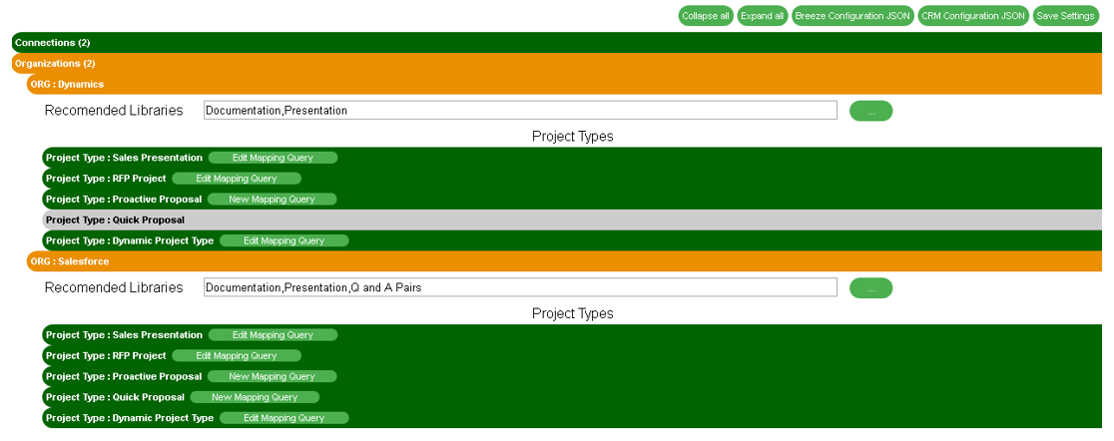This screenshot has height=441, width=1114.
Task: Collapse the ORG : Dynamics header
Action: pyautogui.click(x=564, y=84)
